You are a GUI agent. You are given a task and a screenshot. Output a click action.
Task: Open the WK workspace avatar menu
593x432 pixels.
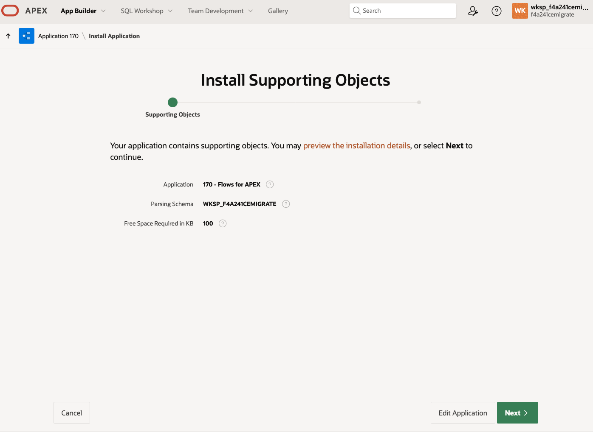pyautogui.click(x=520, y=11)
